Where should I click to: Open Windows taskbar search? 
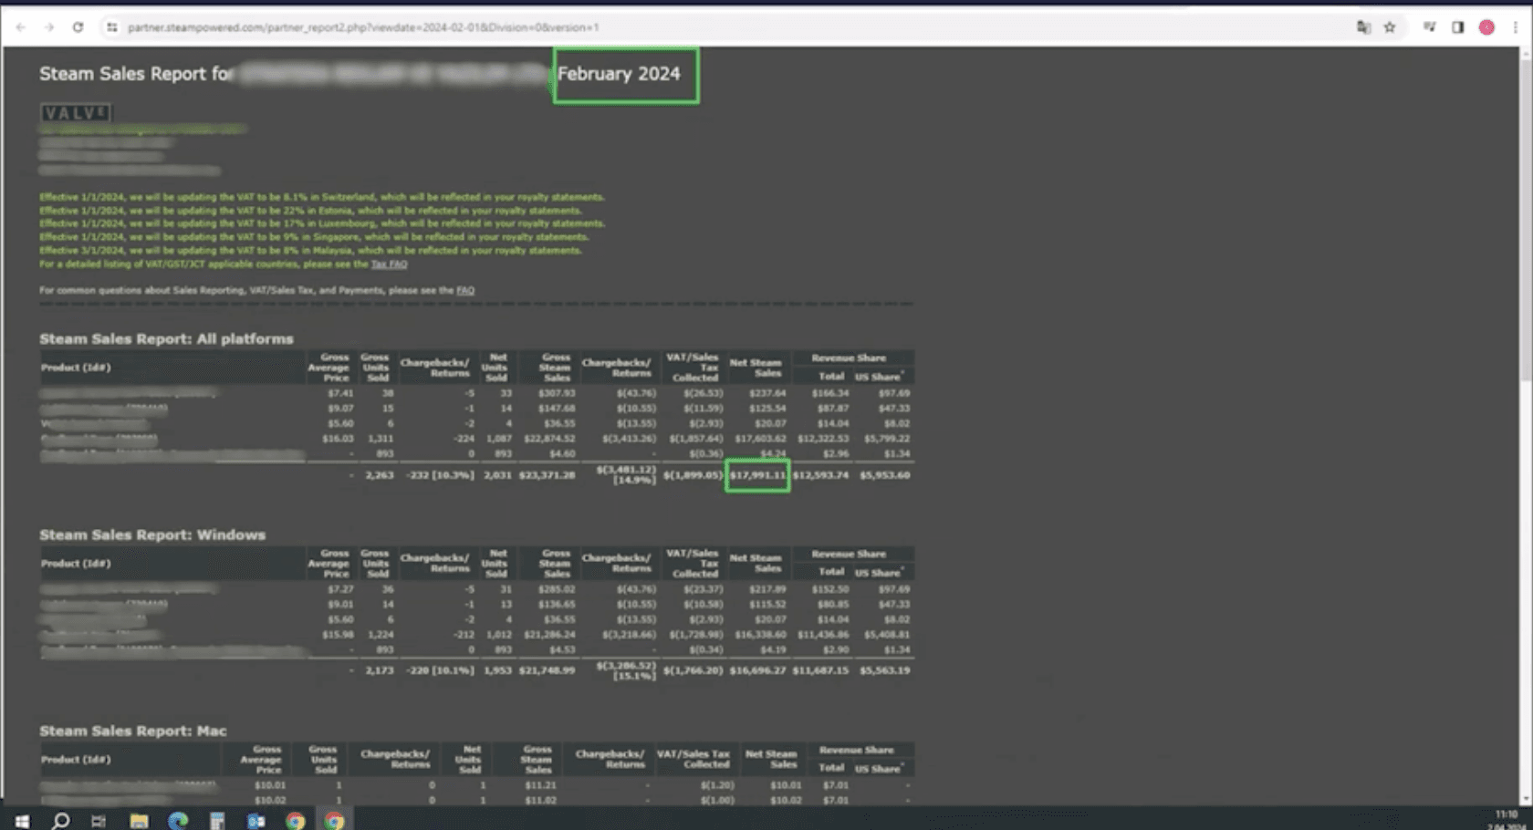tap(61, 821)
